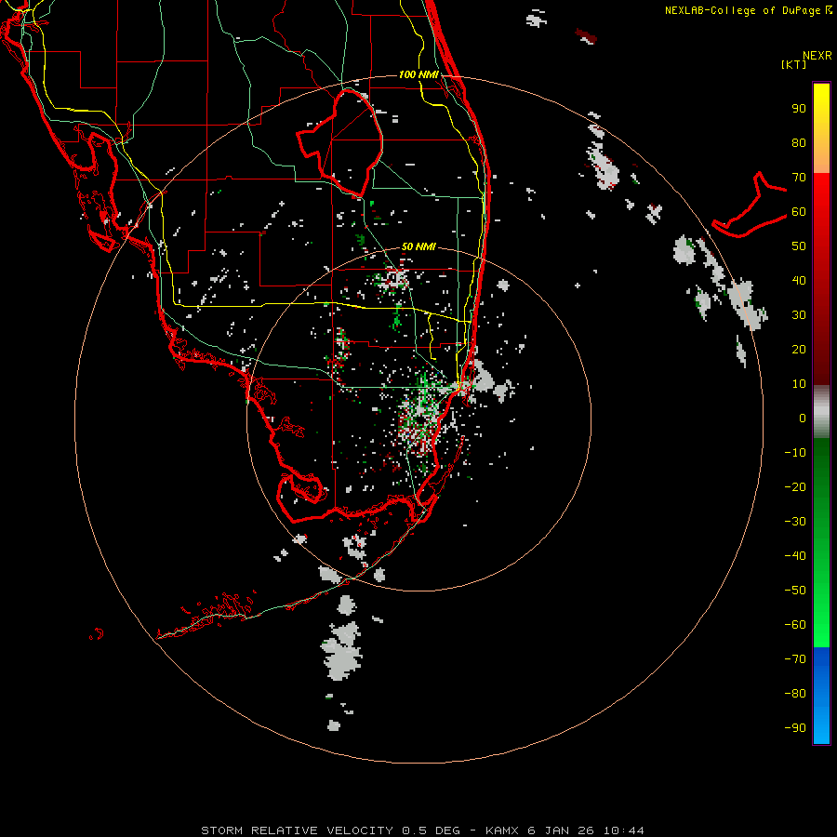Pick the gray zero-velocity segment of the color bar
This screenshot has height=837, width=837.
821,412
